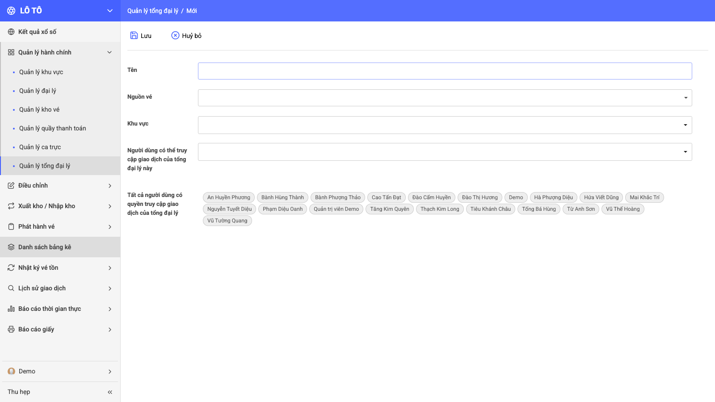Click the Điều chỉnh edit icon
This screenshot has height=402, width=715.
click(x=11, y=185)
